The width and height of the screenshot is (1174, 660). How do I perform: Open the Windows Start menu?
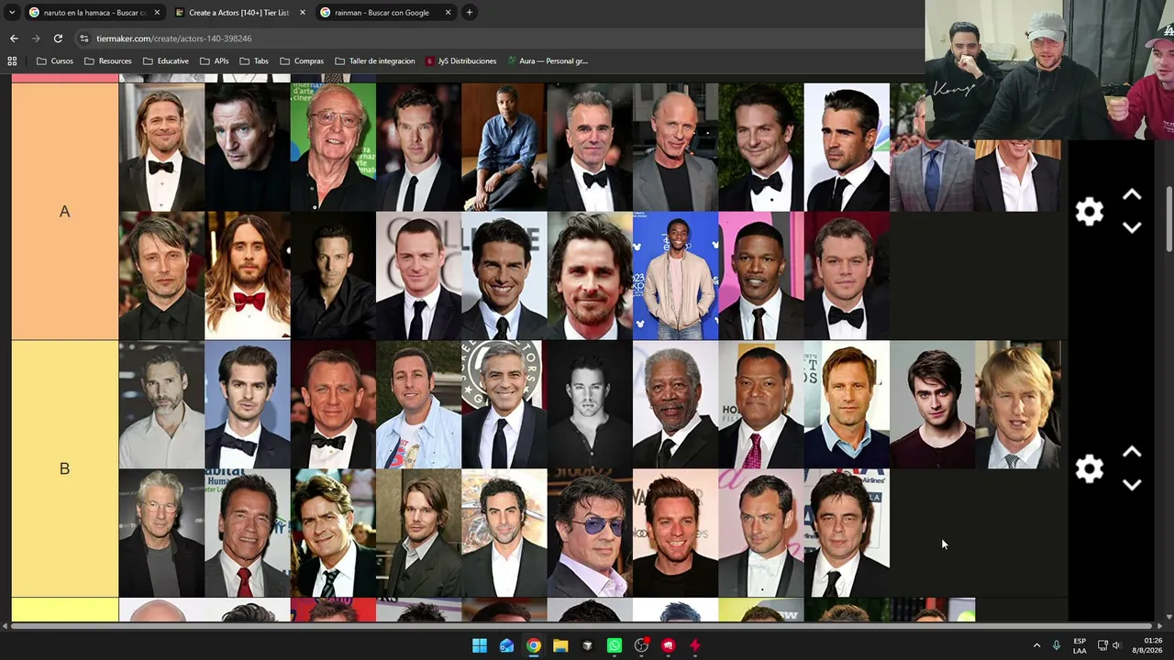[480, 645]
